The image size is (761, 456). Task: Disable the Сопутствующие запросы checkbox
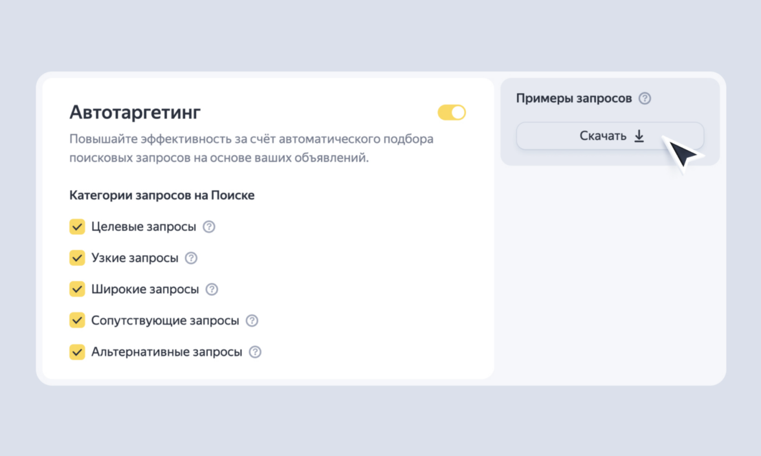point(77,321)
